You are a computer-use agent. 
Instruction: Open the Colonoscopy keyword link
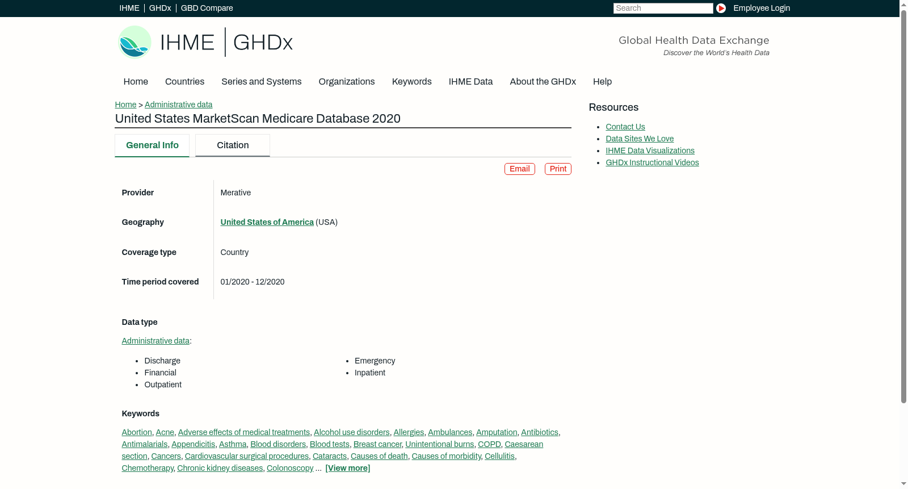tap(290, 468)
